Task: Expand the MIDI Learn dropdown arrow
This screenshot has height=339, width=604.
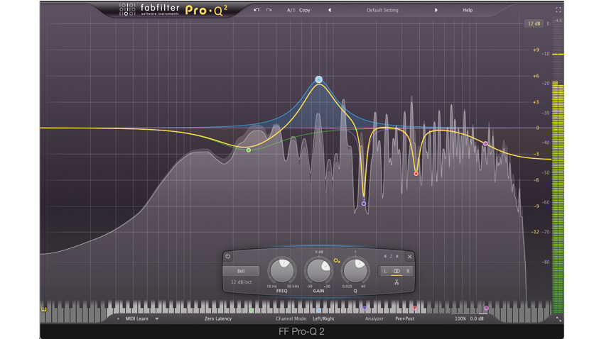Action: click(x=157, y=318)
